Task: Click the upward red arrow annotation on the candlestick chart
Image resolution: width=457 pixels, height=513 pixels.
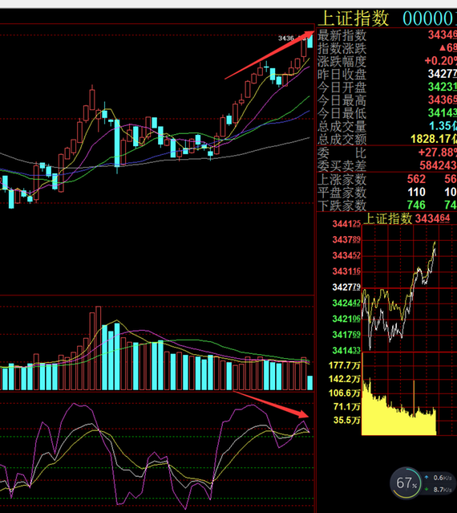Action: (269, 55)
